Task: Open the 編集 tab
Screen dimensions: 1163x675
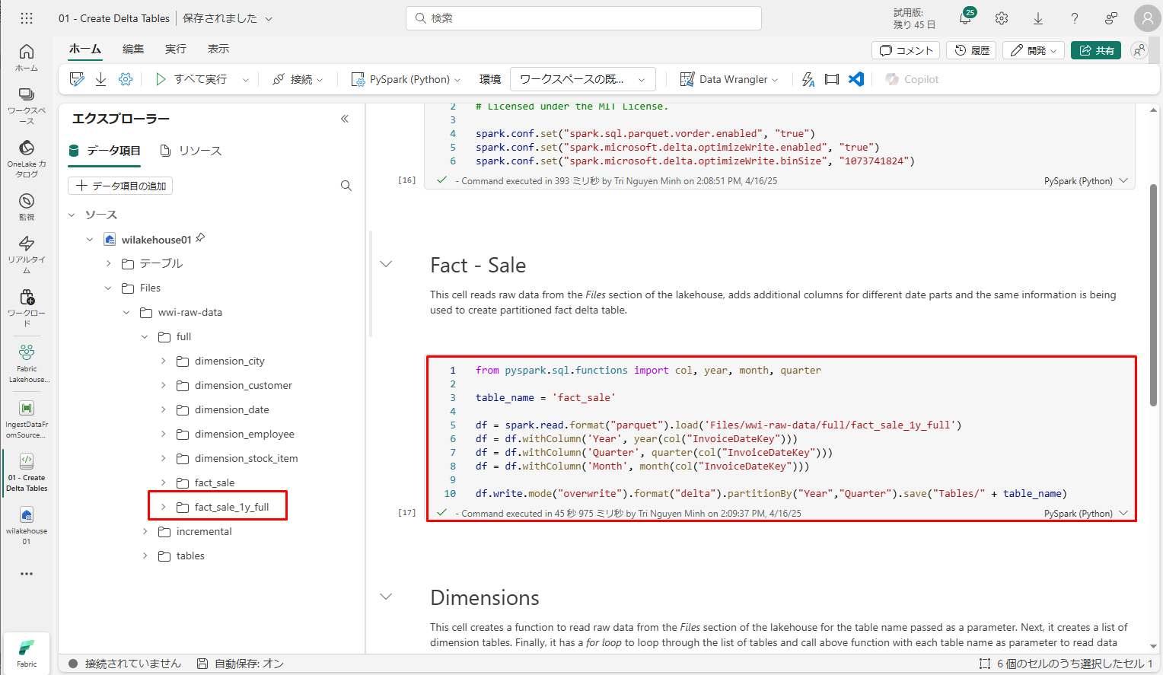Action: [x=133, y=49]
